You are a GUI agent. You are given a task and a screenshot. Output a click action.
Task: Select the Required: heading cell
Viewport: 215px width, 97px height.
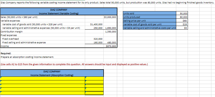pos(6,53)
